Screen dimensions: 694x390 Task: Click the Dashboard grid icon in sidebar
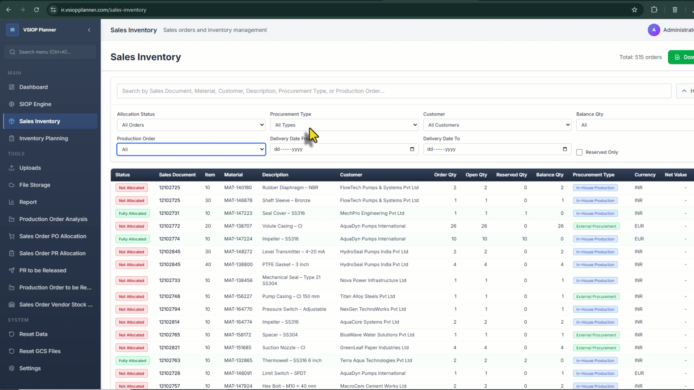coord(12,87)
